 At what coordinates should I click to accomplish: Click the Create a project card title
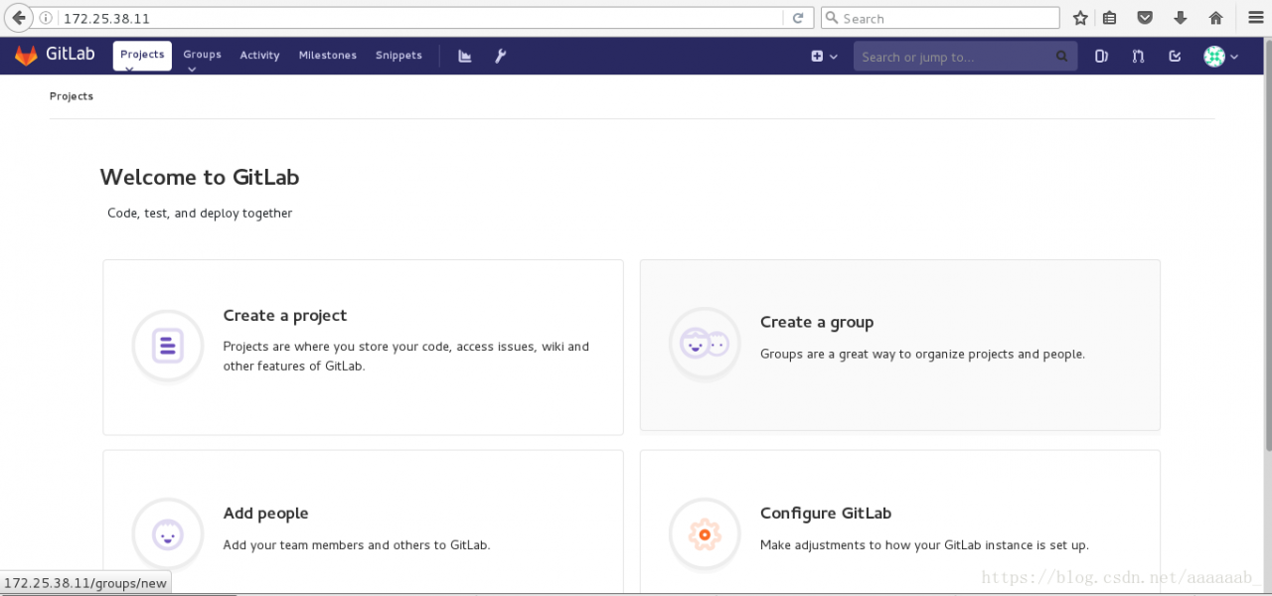[x=285, y=315]
